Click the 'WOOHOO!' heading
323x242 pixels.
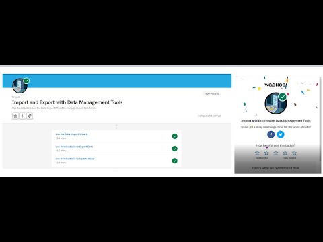click(x=276, y=85)
